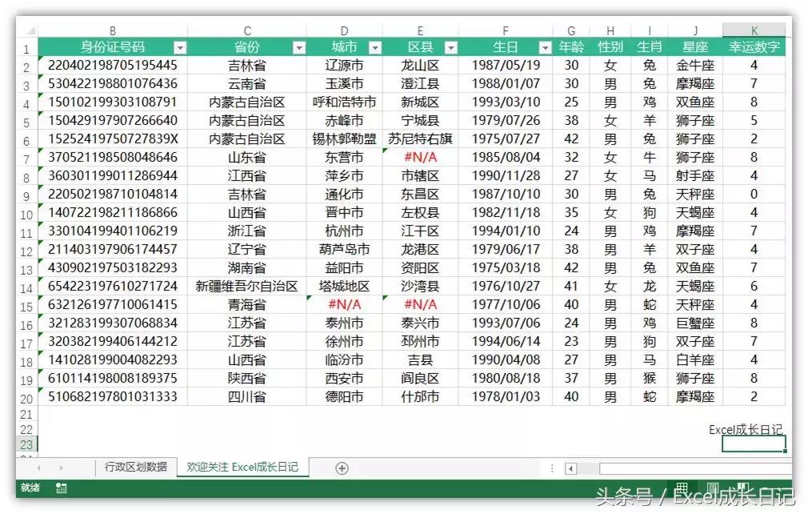The image size is (808, 514).
Task: Click the previous sheet navigation arrow
Action: [38, 468]
